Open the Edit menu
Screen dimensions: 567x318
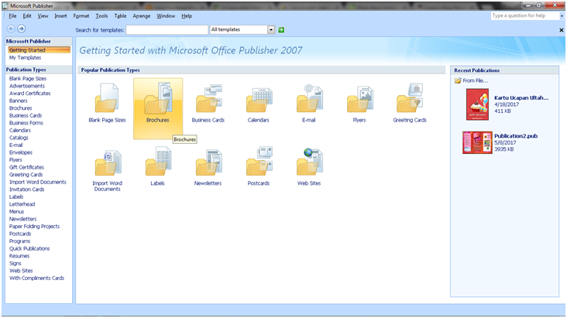[27, 16]
